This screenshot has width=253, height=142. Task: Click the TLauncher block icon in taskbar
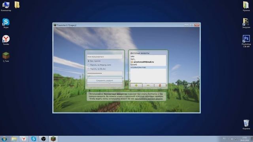point(53,139)
